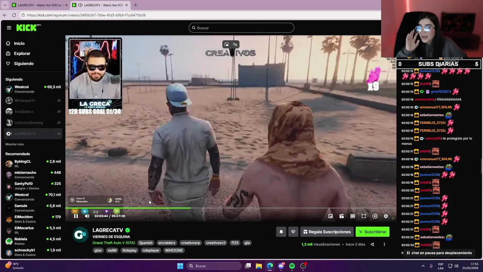Switch to the second LAGRECATV tab playing audio

click(100, 5)
